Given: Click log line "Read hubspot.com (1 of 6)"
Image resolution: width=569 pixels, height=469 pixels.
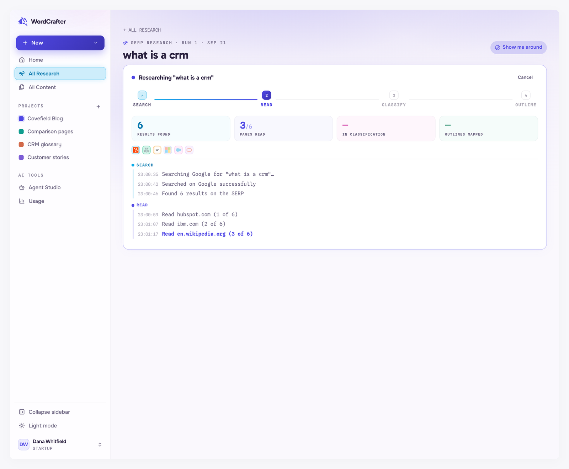Looking at the screenshot, I should click(x=200, y=214).
